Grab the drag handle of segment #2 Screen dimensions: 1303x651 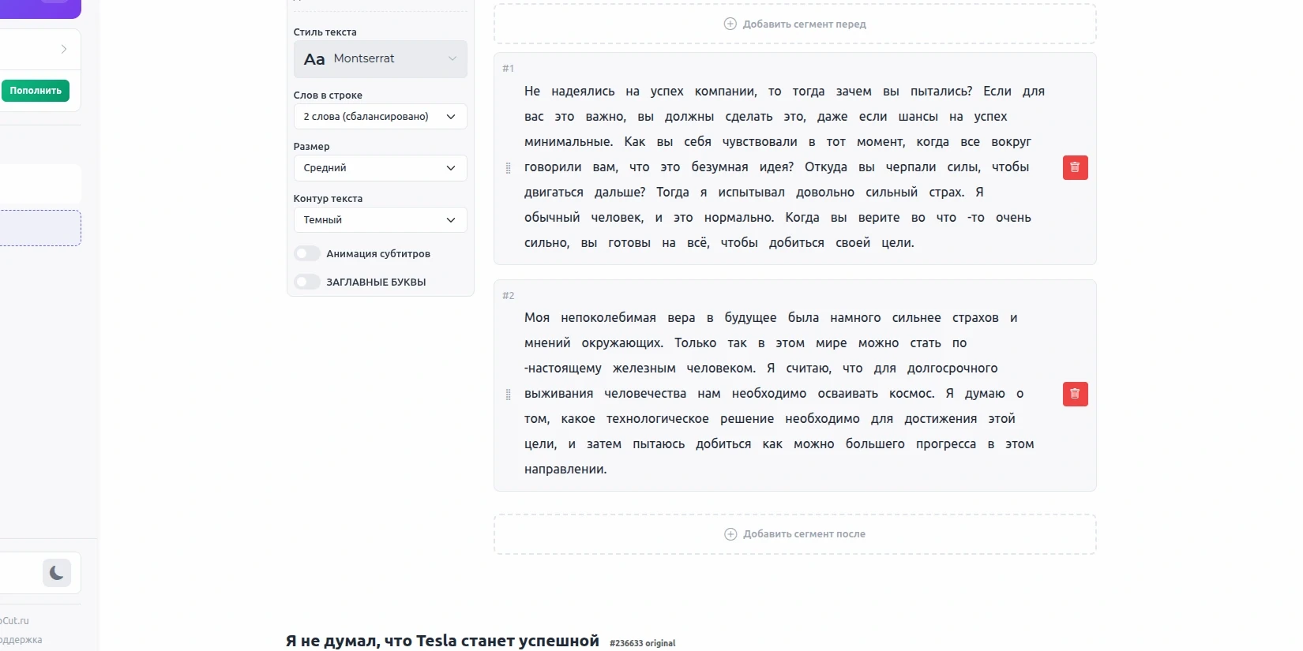click(x=508, y=394)
